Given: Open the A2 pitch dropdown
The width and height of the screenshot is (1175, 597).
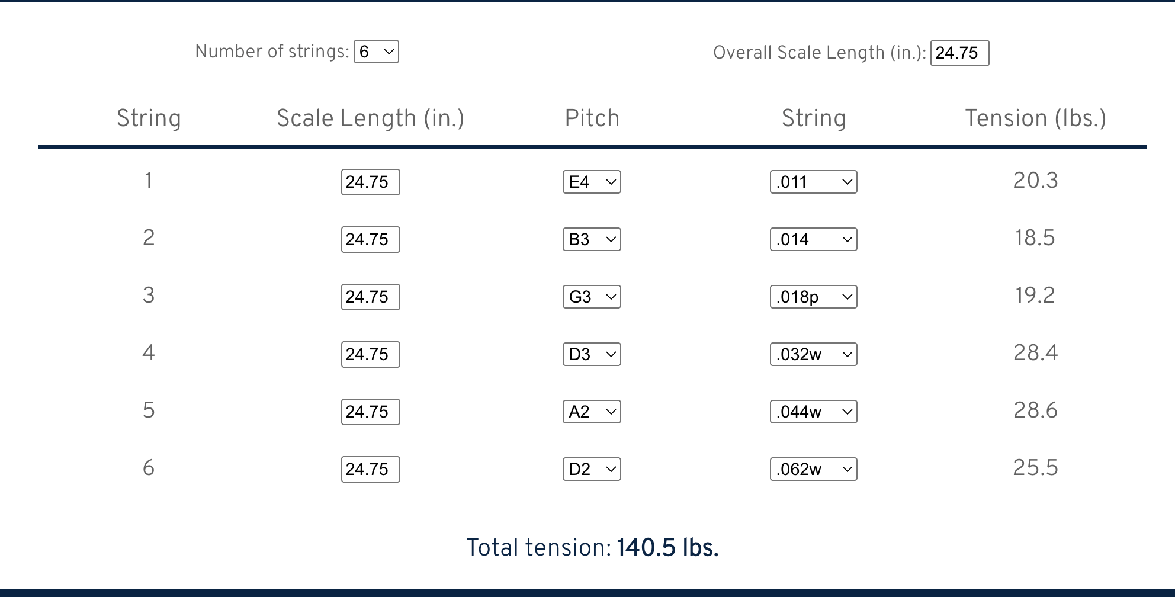Looking at the screenshot, I should pyautogui.click(x=592, y=412).
